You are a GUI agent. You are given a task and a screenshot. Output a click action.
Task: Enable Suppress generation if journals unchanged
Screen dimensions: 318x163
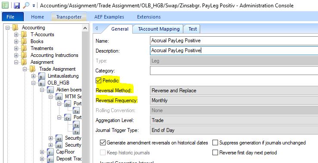click(215, 143)
